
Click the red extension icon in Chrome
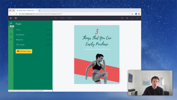139,14
